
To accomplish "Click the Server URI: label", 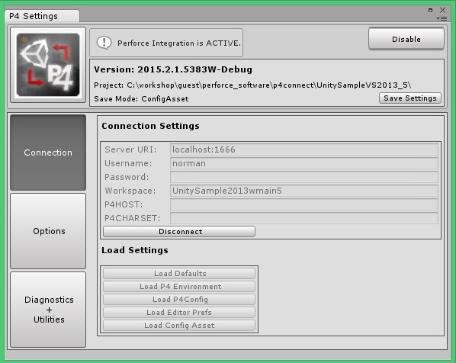I will coord(130,149).
